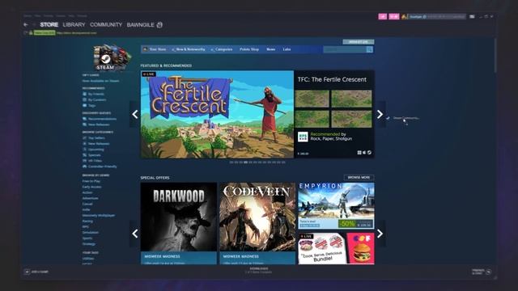Open the LIBRARY tab
The image size is (518, 291).
click(x=74, y=25)
